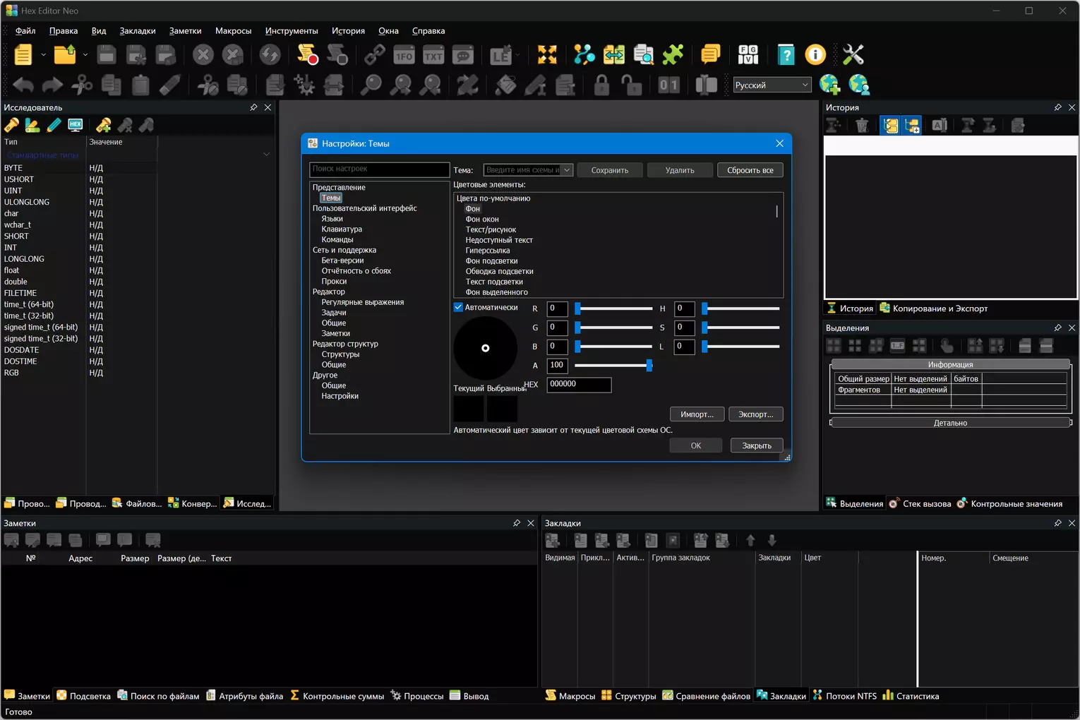
Task: Click the yellow info circle icon
Action: pyautogui.click(x=815, y=55)
